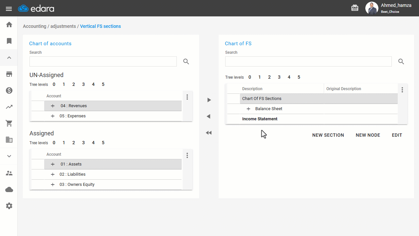Expand 04 : Revenues account
This screenshot has height=236, width=419.
pos(53,106)
